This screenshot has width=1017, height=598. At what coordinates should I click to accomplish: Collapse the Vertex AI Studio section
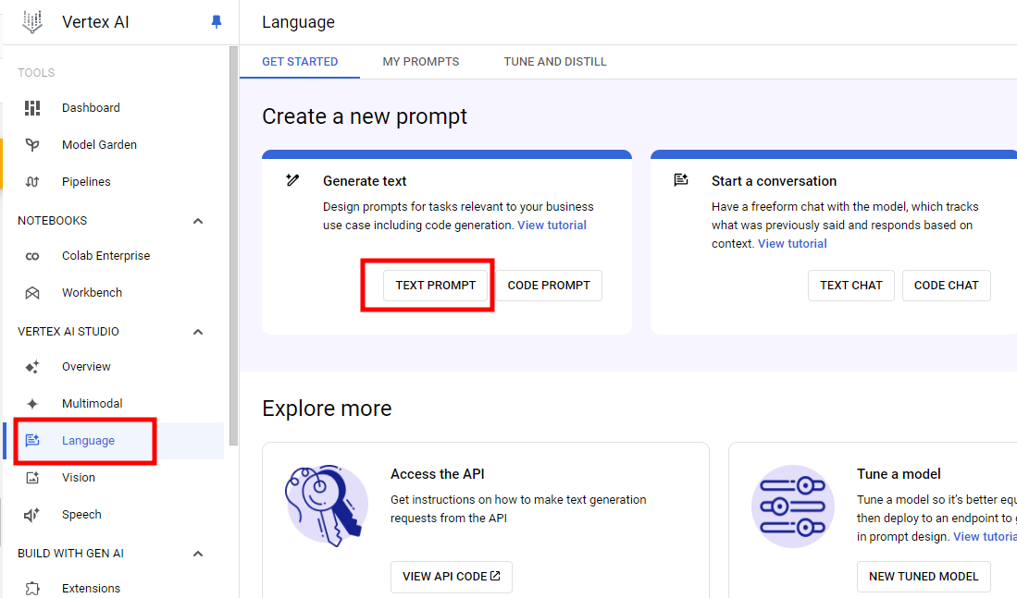[198, 332]
